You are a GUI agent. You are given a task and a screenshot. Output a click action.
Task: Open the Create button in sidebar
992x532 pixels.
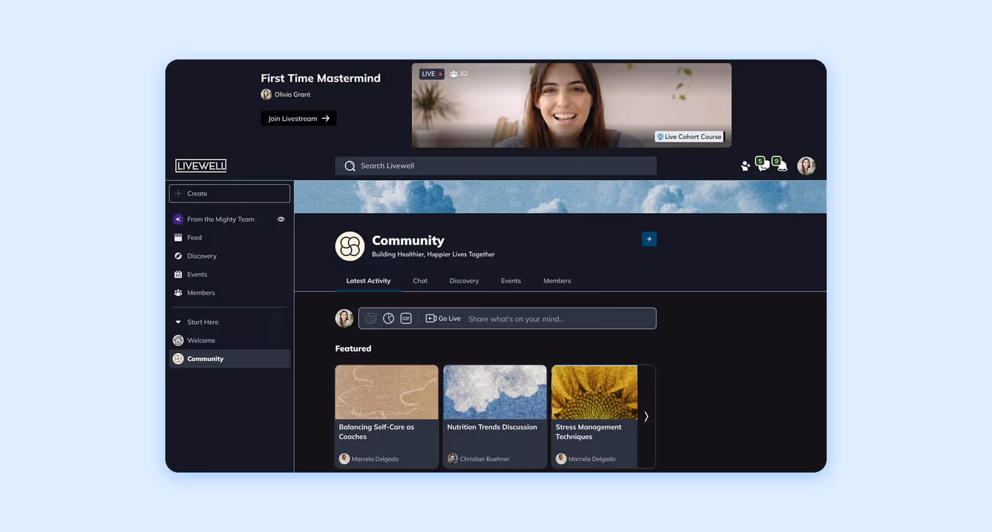pos(229,193)
